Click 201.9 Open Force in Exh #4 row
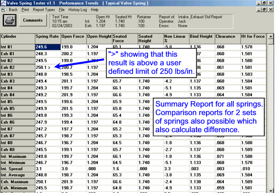 (x=74, y=95)
